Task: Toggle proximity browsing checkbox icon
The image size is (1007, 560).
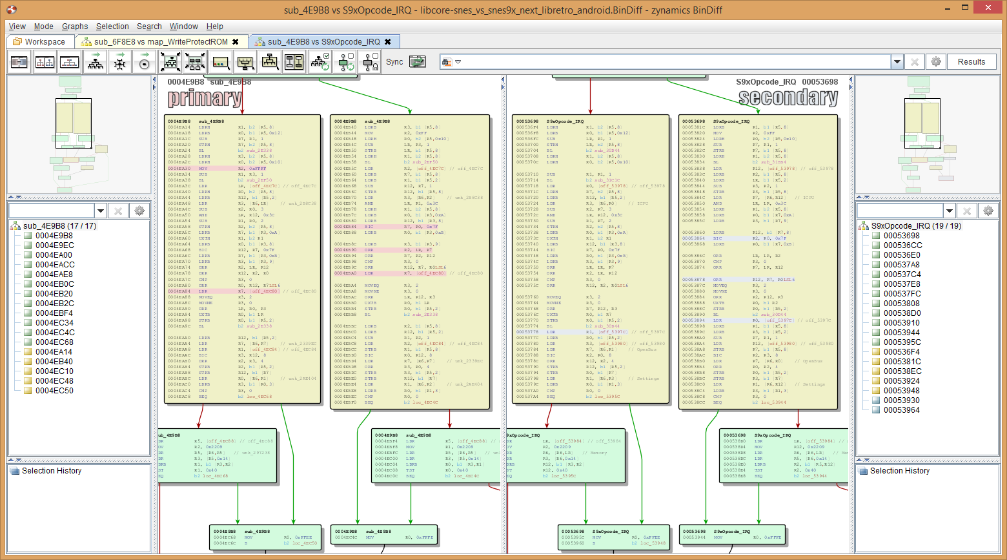Action: point(345,62)
